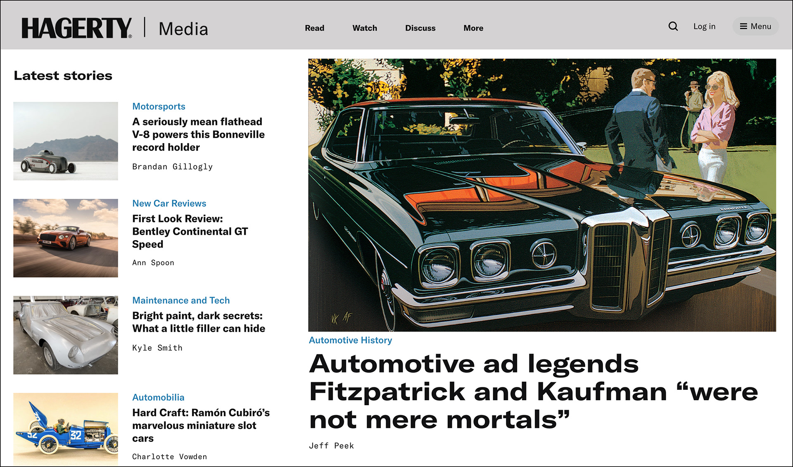Image resolution: width=793 pixels, height=467 pixels.
Task: Click the Pontiac illustration feature image
Action: (542, 195)
